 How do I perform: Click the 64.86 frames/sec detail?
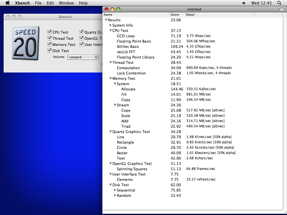coord(201,169)
